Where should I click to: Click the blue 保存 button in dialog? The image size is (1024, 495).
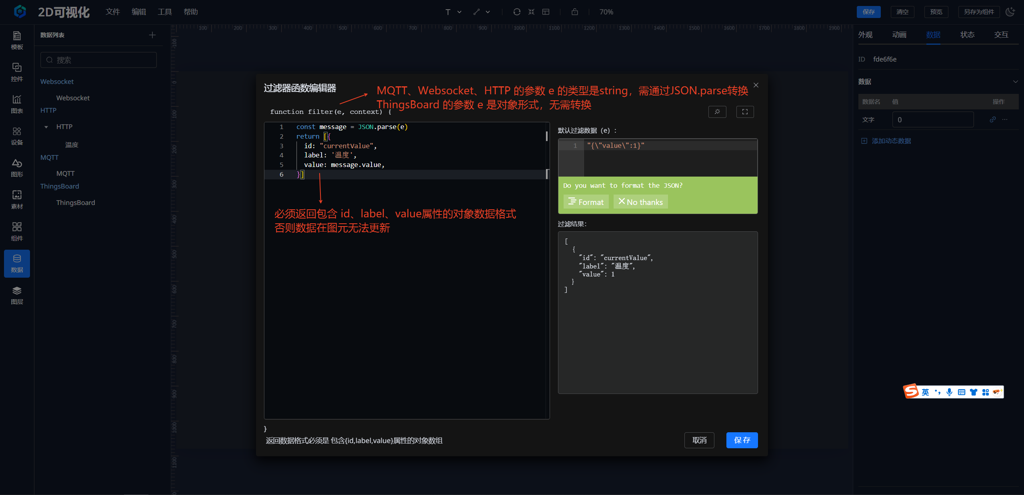point(742,440)
